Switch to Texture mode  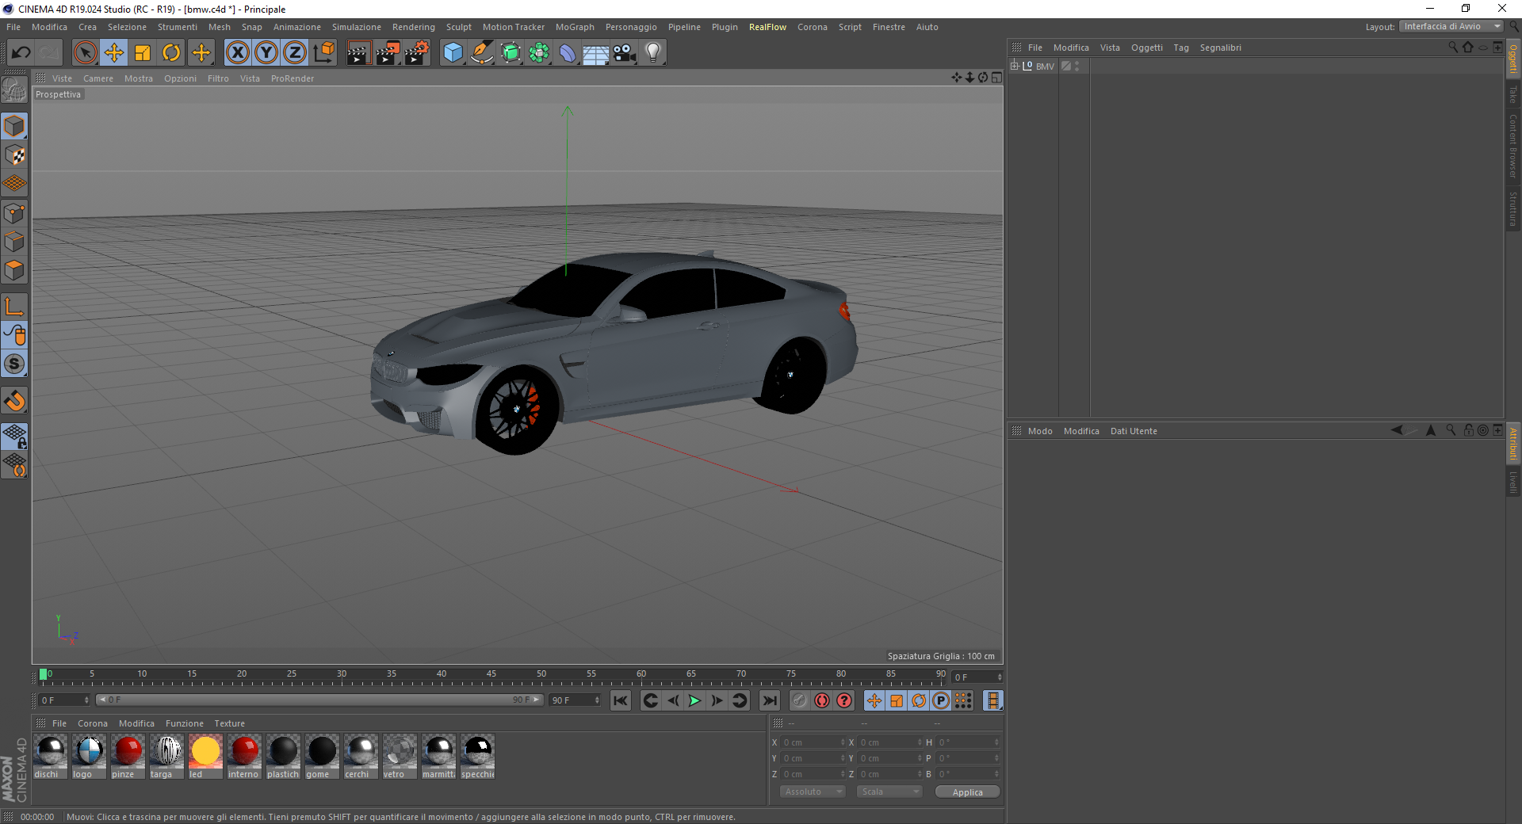click(x=14, y=155)
